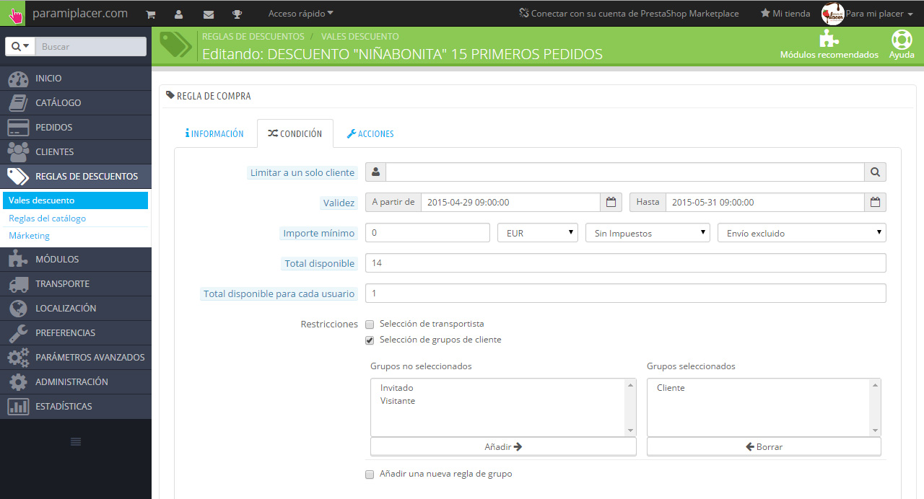Click scrollbar of Grupos seleccionados list
Viewport: 924px width, 499px height.
pos(876,407)
